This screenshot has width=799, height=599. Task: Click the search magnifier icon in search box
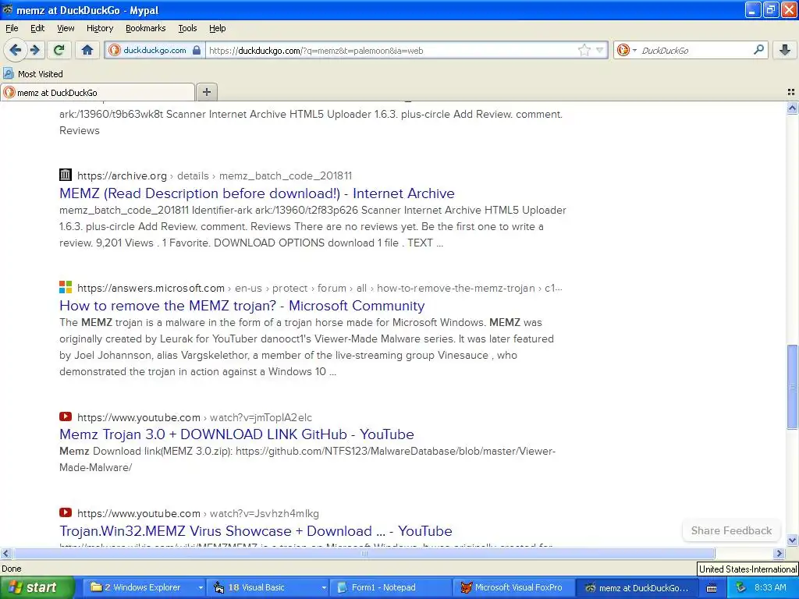[x=758, y=50]
